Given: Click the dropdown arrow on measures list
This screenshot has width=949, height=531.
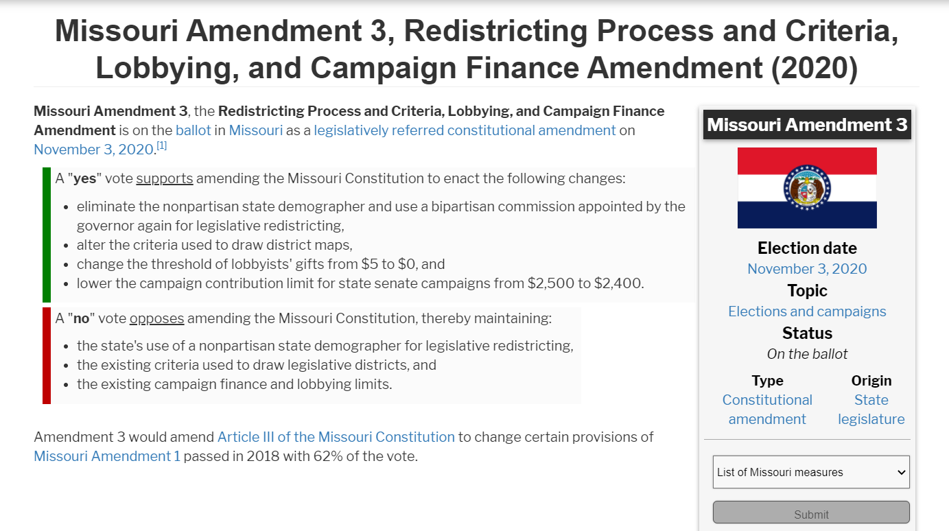Looking at the screenshot, I should coord(901,472).
